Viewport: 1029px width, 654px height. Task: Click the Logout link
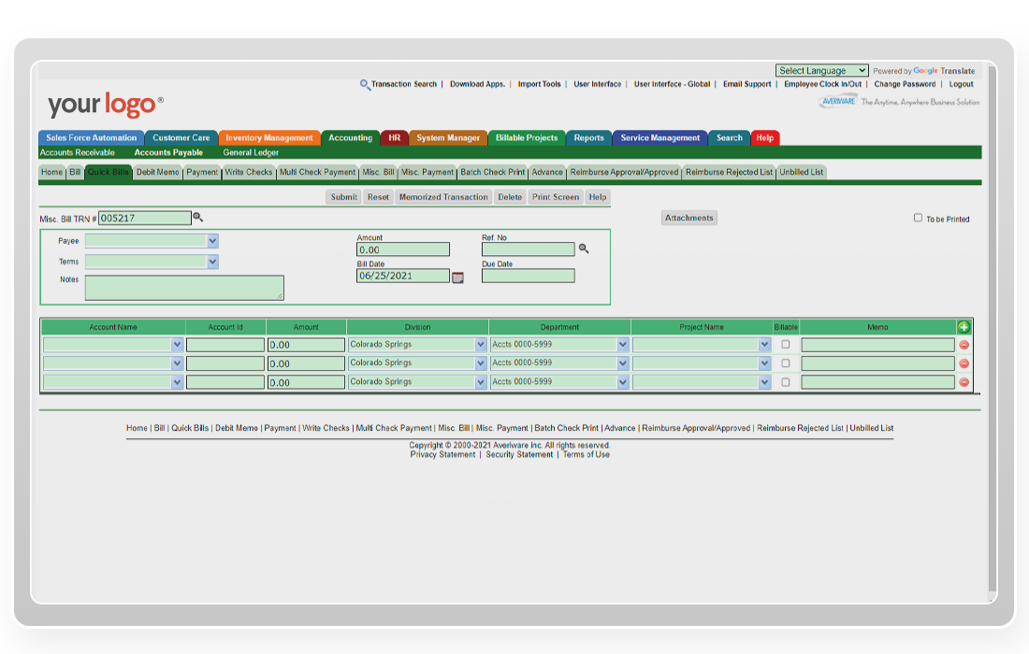pos(961,84)
